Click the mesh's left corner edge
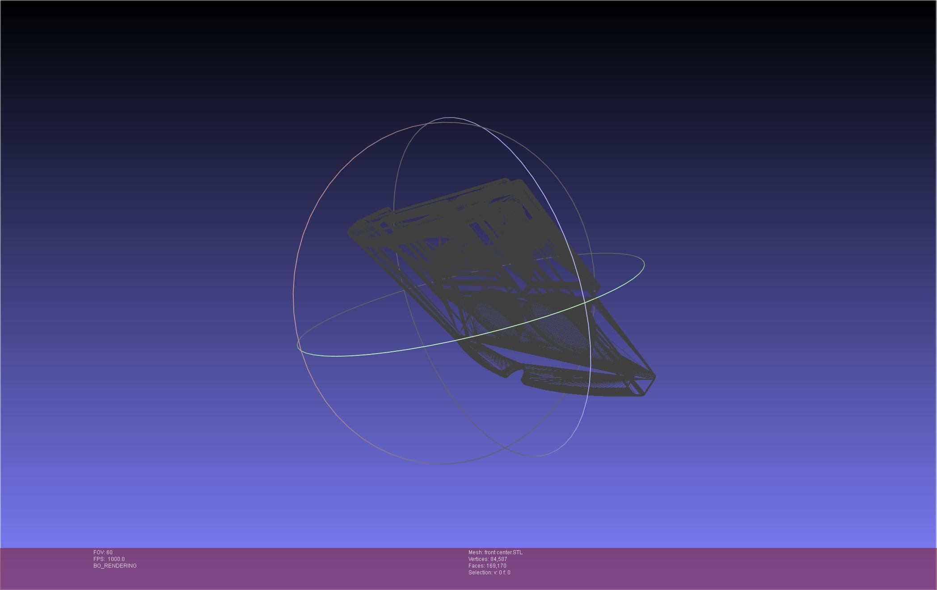Viewport: 937px width, 590px height. pyautogui.click(x=350, y=232)
